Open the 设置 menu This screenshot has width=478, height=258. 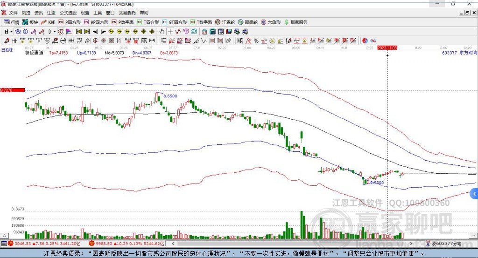(x=85, y=13)
